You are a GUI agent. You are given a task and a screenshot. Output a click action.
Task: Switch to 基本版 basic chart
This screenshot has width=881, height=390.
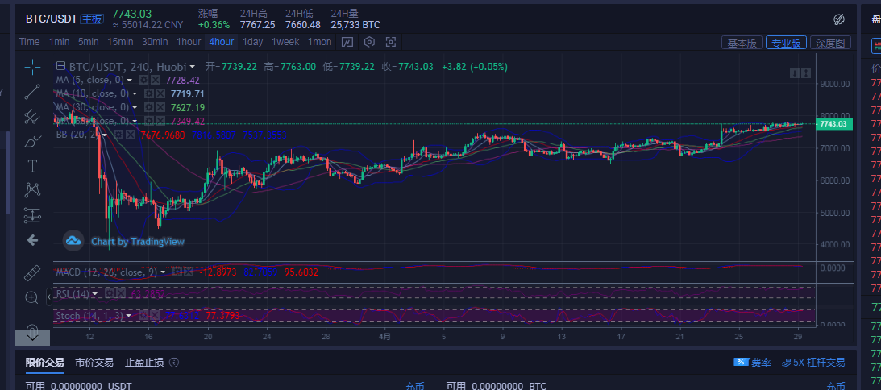click(742, 43)
